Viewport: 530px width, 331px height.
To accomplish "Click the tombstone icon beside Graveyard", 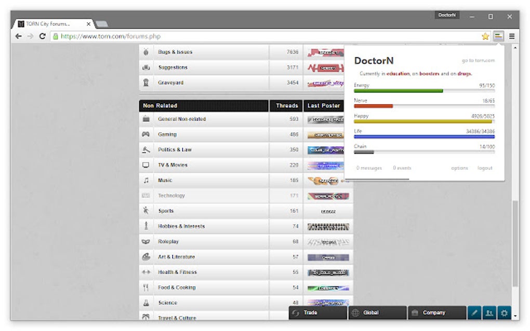I will (x=147, y=82).
